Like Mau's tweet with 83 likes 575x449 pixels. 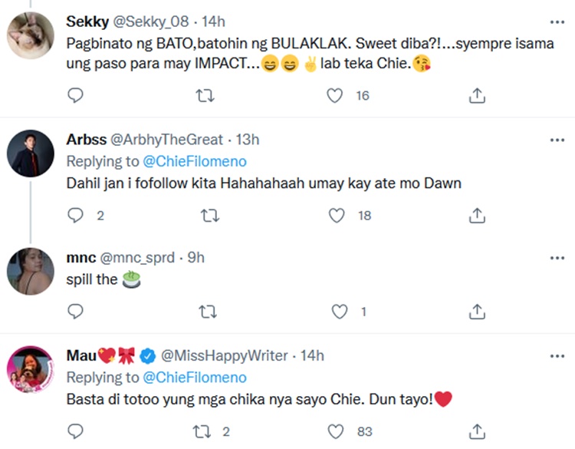[336, 431]
